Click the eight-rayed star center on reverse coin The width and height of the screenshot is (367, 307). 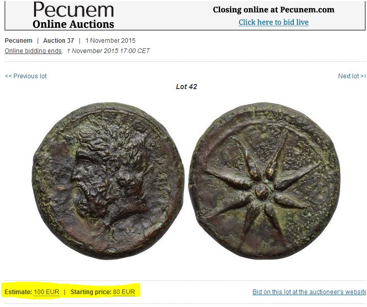(262, 191)
